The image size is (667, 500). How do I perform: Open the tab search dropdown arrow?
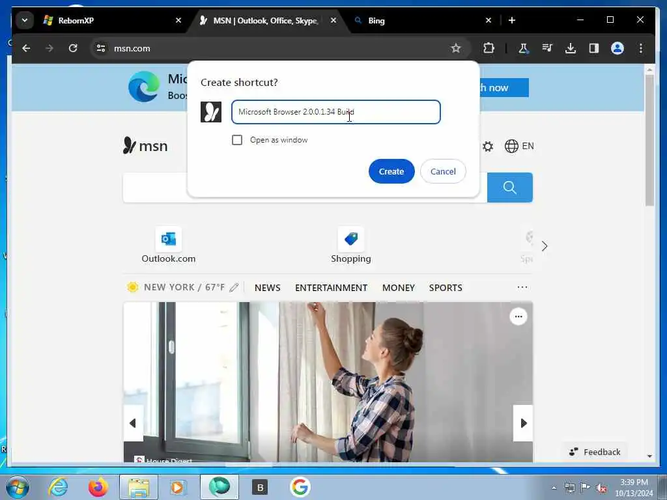[x=25, y=20]
